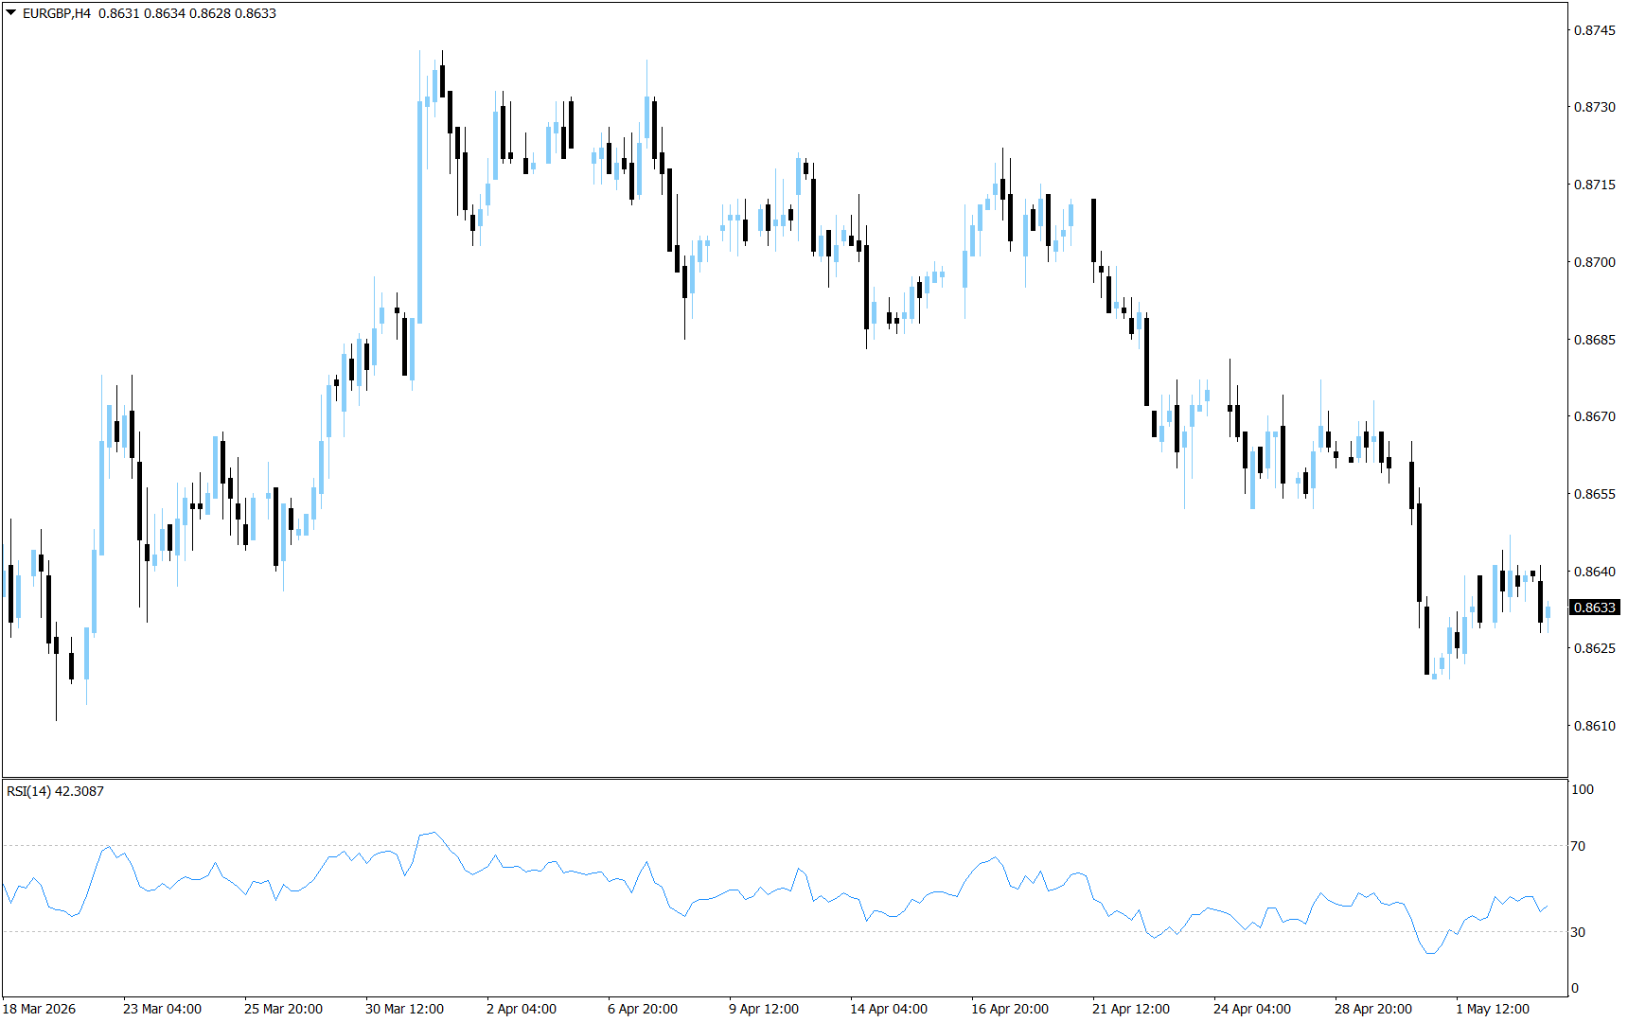
Task: Click the 0.8670 price scale label
Action: click(1595, 416)
